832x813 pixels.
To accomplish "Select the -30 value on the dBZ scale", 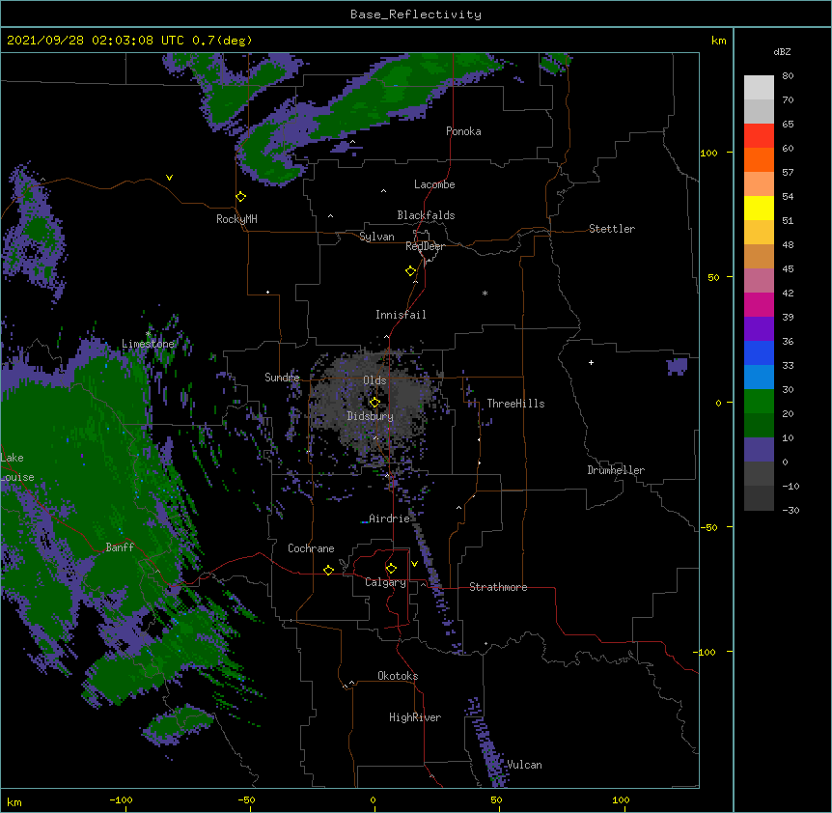I will point(790,510).
